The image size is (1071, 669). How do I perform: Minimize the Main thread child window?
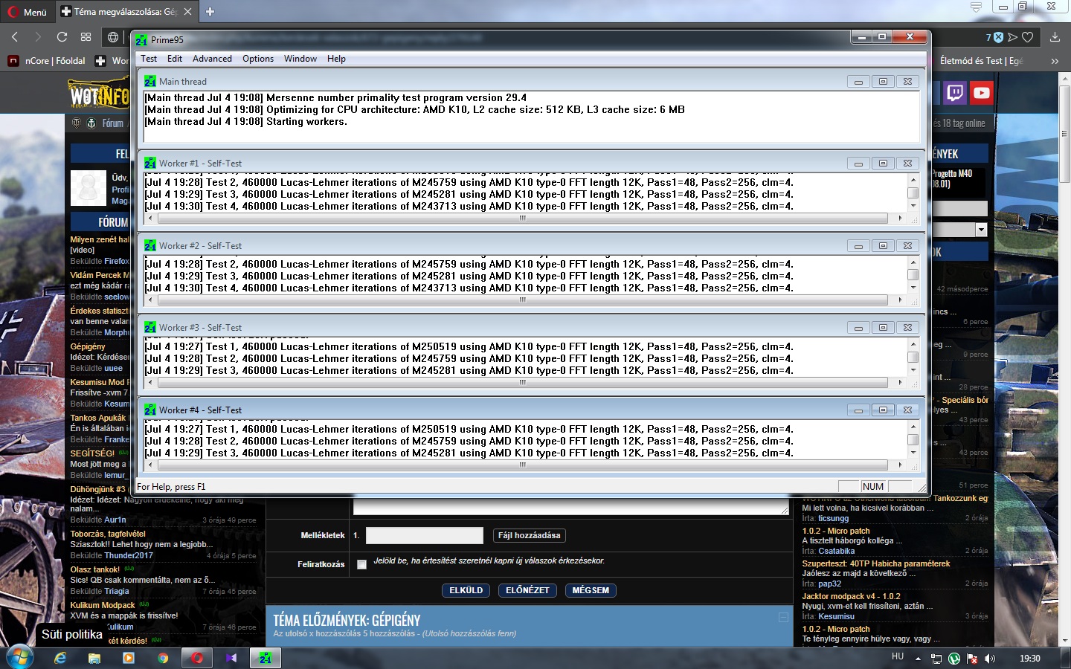click(858, 82)
